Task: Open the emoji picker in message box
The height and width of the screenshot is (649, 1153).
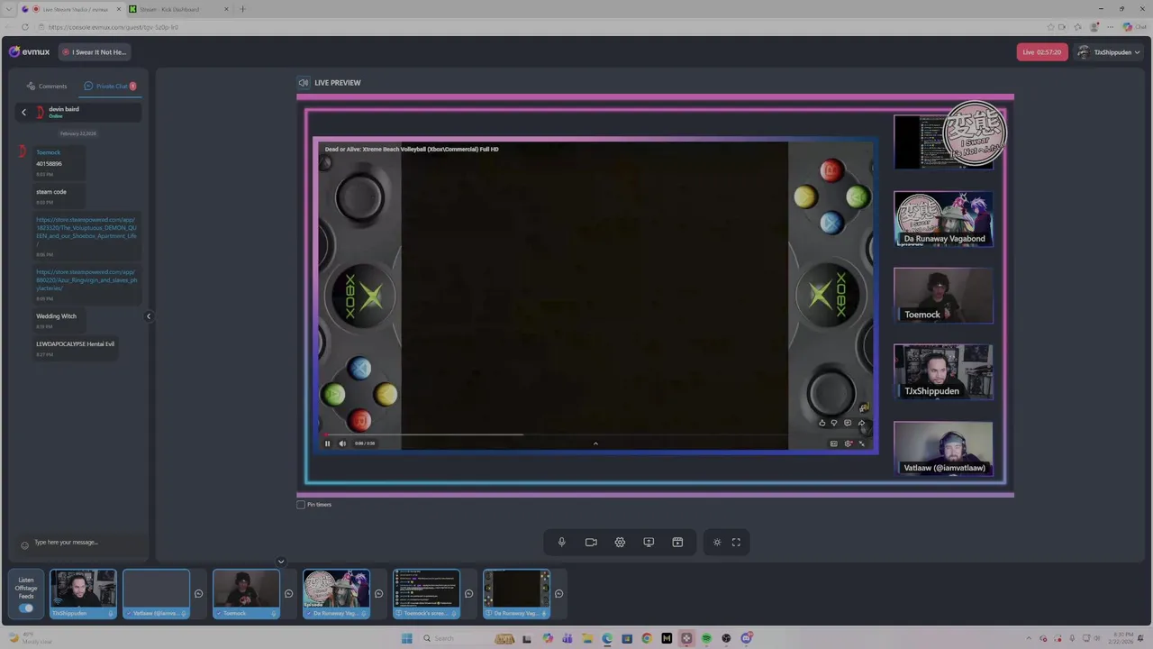Action: pos(24,545)
